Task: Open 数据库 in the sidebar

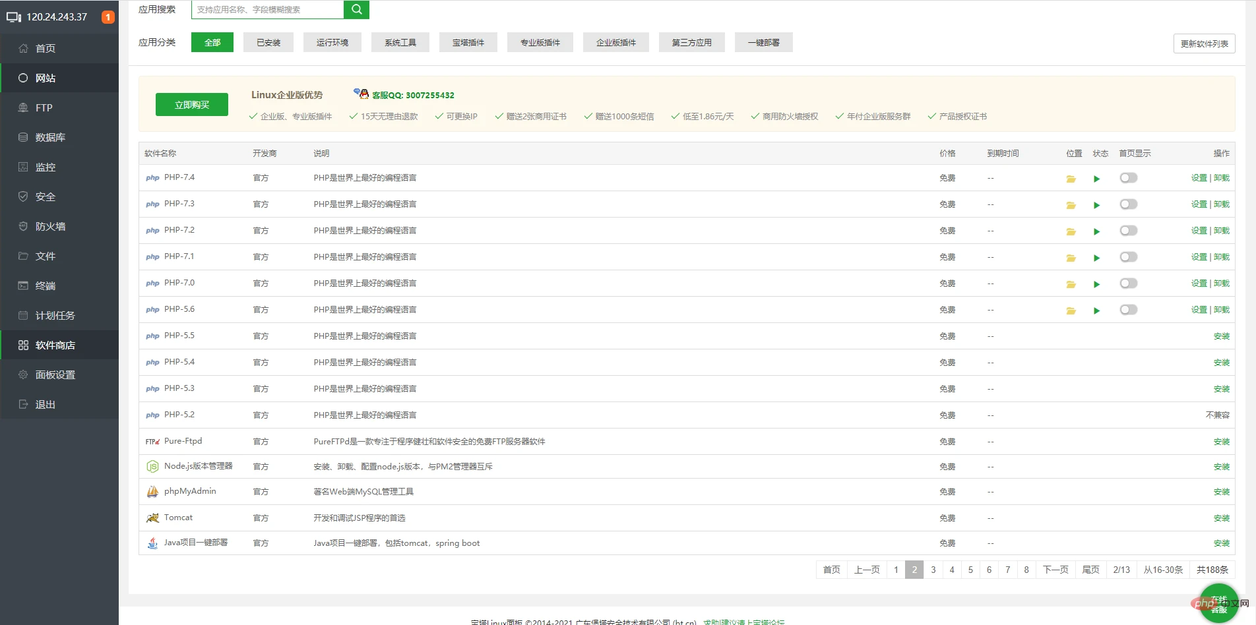Action: (59, 137)
